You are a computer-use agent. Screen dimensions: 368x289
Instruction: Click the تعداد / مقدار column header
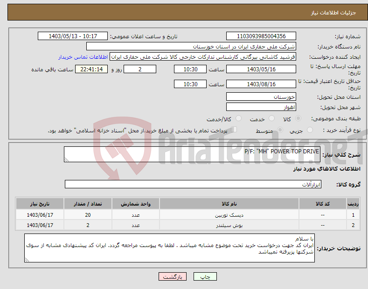click(88, 204)
